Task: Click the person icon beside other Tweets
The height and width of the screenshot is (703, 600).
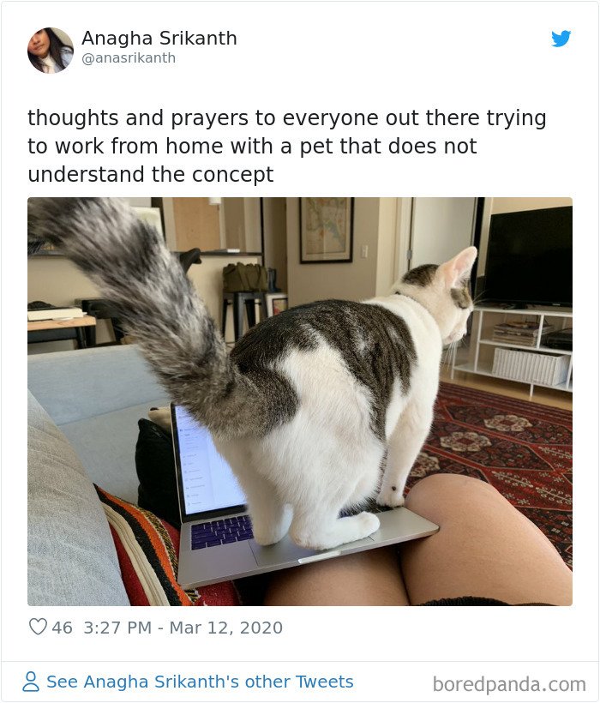Action: click(x=31, y=682)
